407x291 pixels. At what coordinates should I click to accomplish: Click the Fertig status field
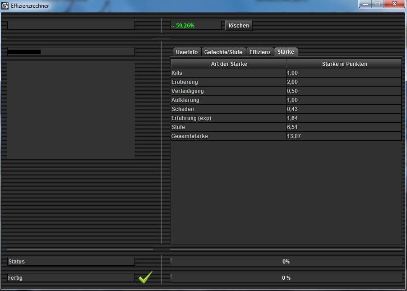(x=71, y=278)
